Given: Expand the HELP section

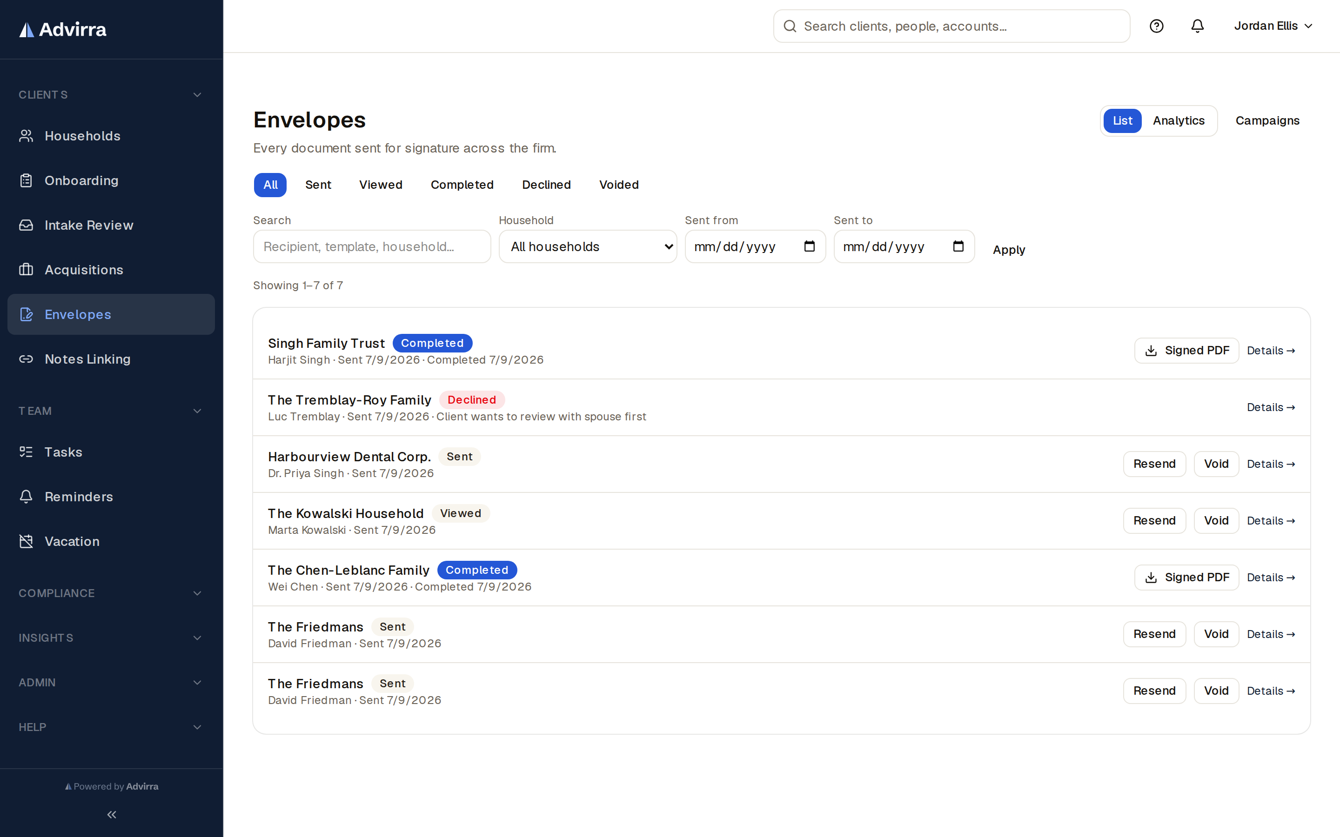Looking at the screenshot, I should coord(111,727).
